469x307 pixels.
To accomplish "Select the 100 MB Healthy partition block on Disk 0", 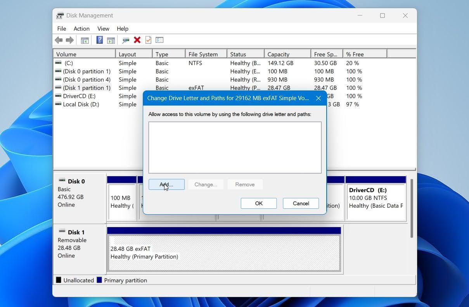I will (x=122, y=199).
